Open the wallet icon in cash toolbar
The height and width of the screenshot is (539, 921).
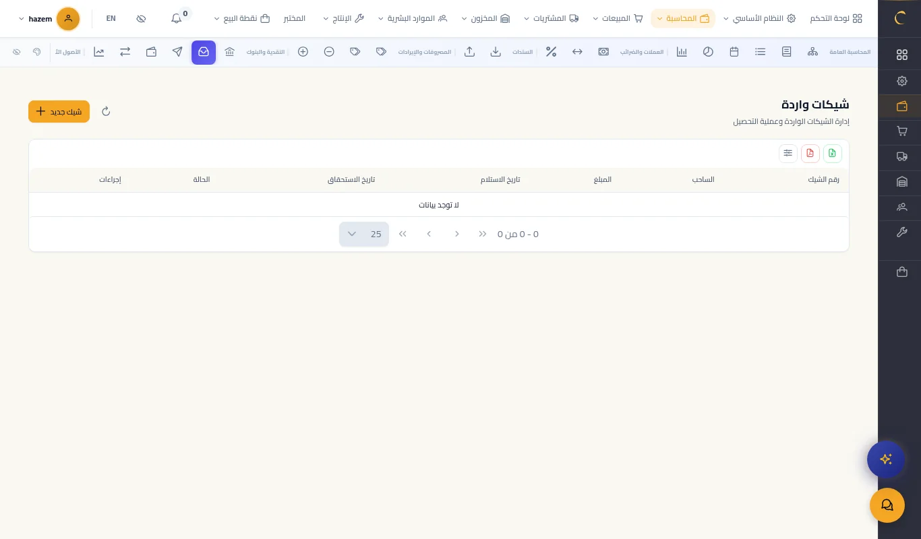tap(151, 52)
